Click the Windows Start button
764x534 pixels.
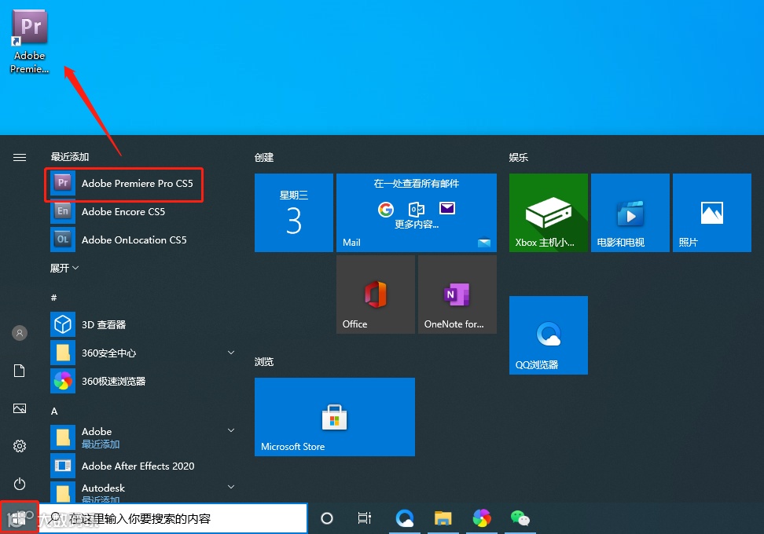pos(19,518)
